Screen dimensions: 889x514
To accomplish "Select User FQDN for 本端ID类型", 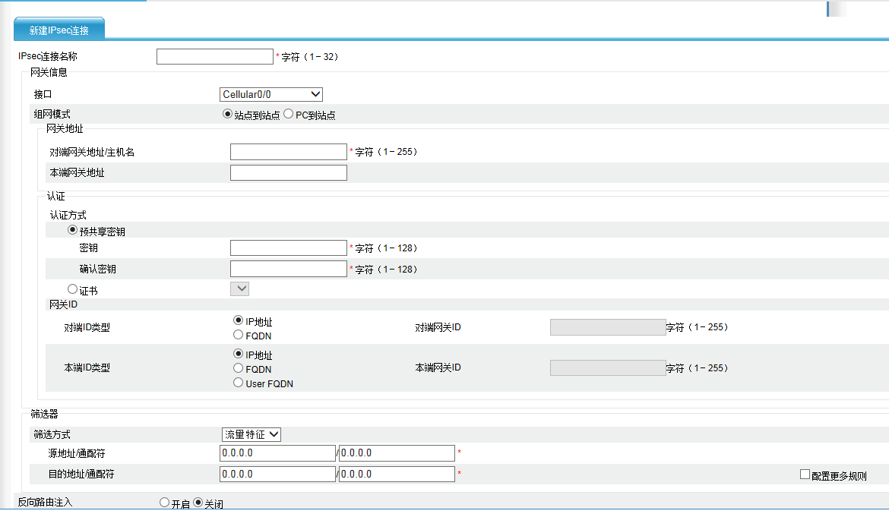I will [x=239, y=383].
